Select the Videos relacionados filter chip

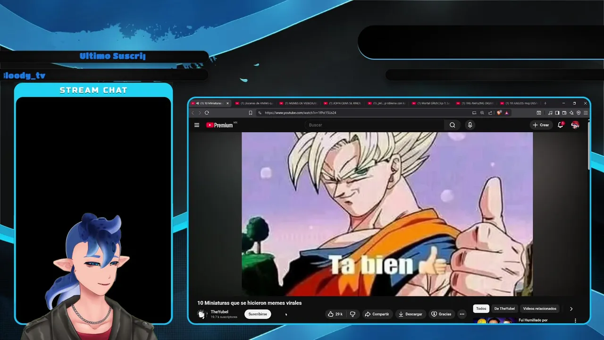click(x=539, y=309)
